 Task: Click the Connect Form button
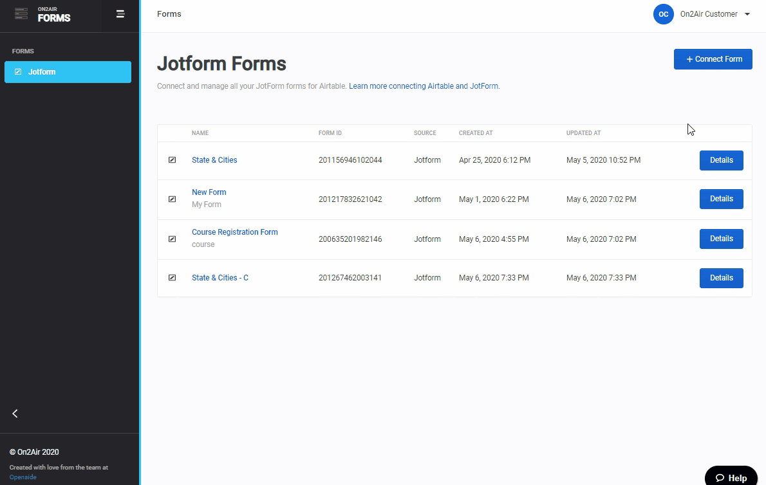click(x=713, y=59)
